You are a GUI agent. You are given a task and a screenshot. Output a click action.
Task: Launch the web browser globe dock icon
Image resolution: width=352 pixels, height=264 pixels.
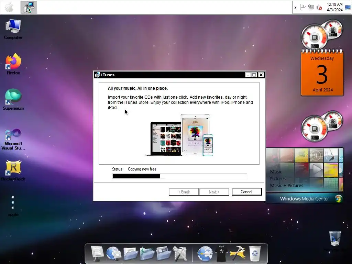pos(205,254)
